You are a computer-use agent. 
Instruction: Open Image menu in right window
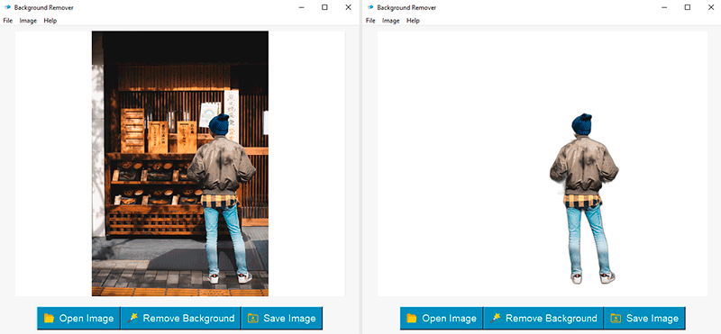coord(391,21)
